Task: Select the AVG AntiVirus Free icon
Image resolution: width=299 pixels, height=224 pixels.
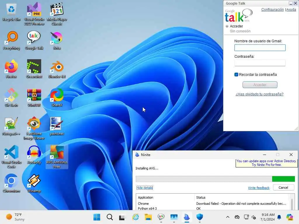Action: pos(57,157)
